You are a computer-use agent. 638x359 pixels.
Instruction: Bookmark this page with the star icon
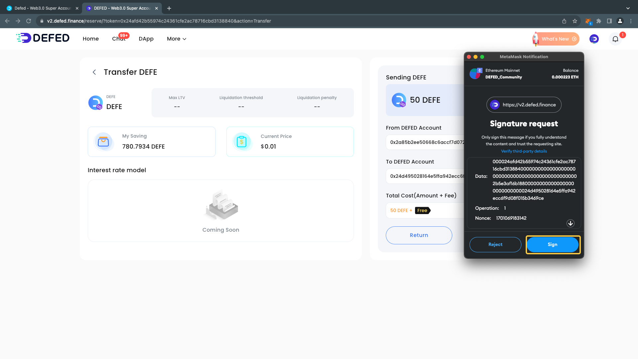point(575,21)
